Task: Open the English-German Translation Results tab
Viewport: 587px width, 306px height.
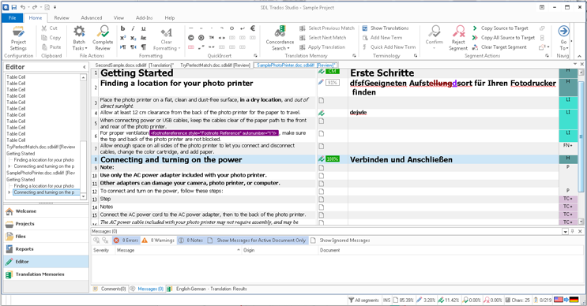Action: 207,289
